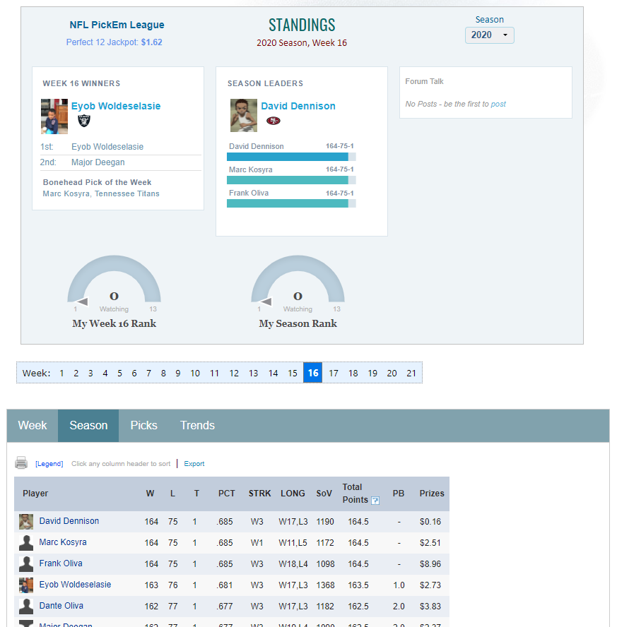Click Eyob Woldeselasie's small table avatar
This screenshot has height=627, width=617.
pyautogui.click(x=26, y=585)
